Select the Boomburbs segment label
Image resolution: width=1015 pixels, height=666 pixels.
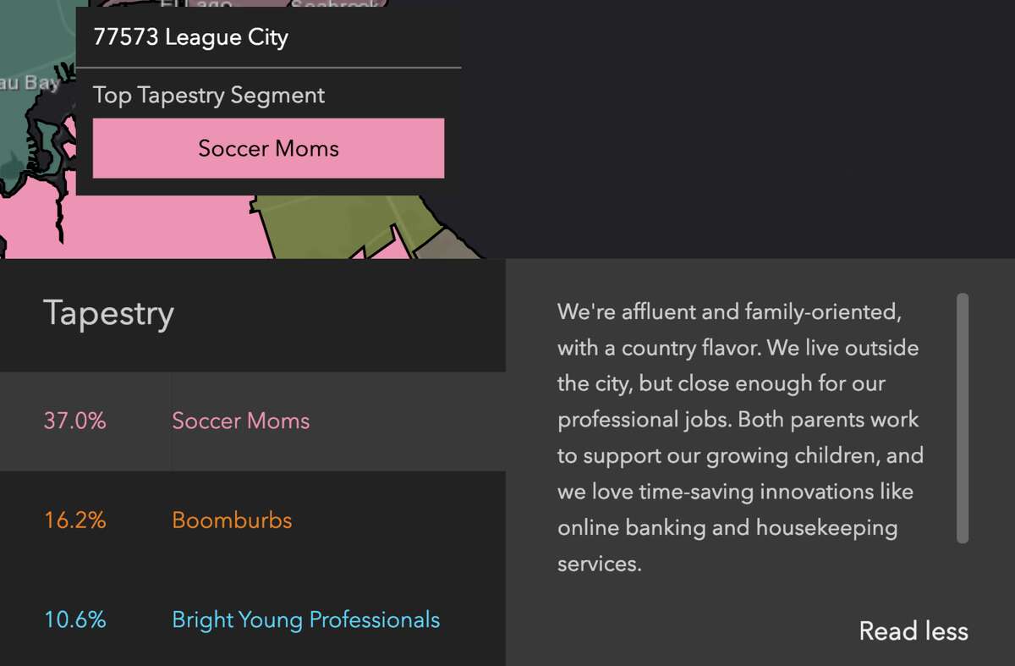click(232, 520)
